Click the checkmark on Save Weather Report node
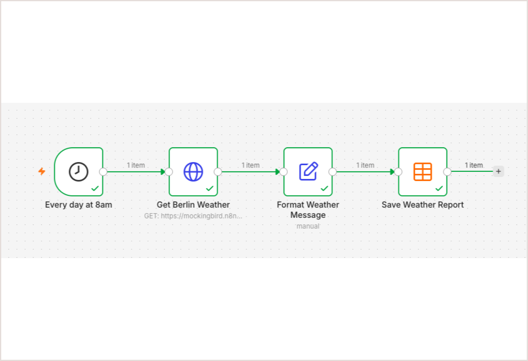Image resolution: width=528 pixels, height=361 pixels. [x=439, y=189]
